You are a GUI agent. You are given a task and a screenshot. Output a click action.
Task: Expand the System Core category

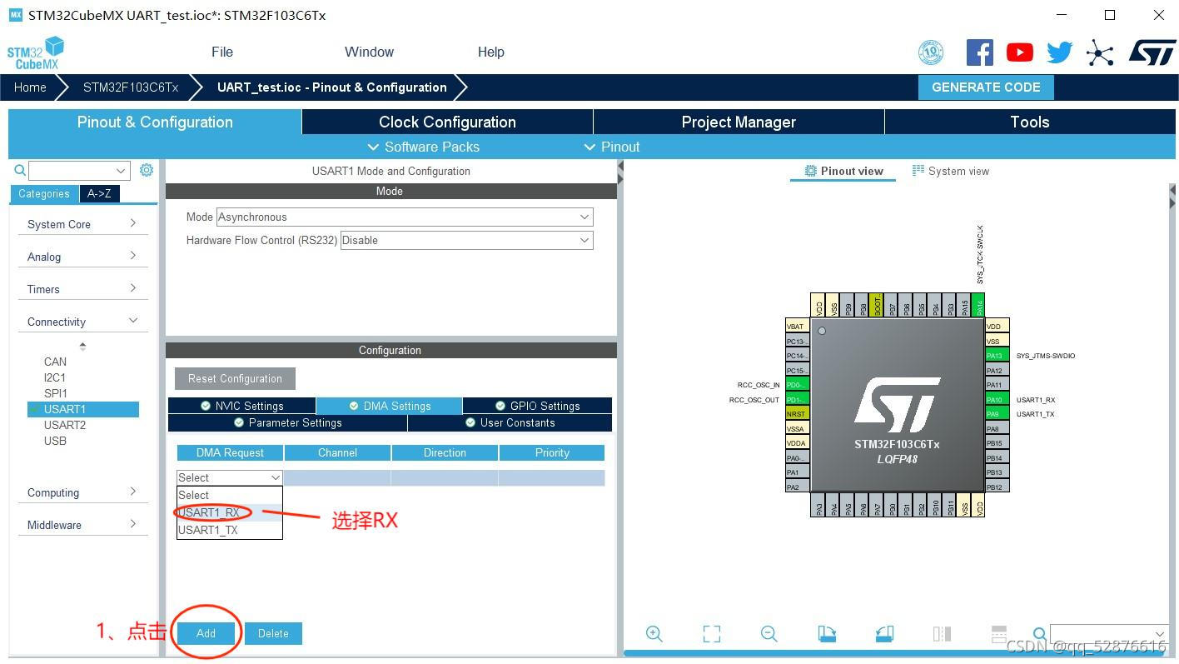pos(82,224)
